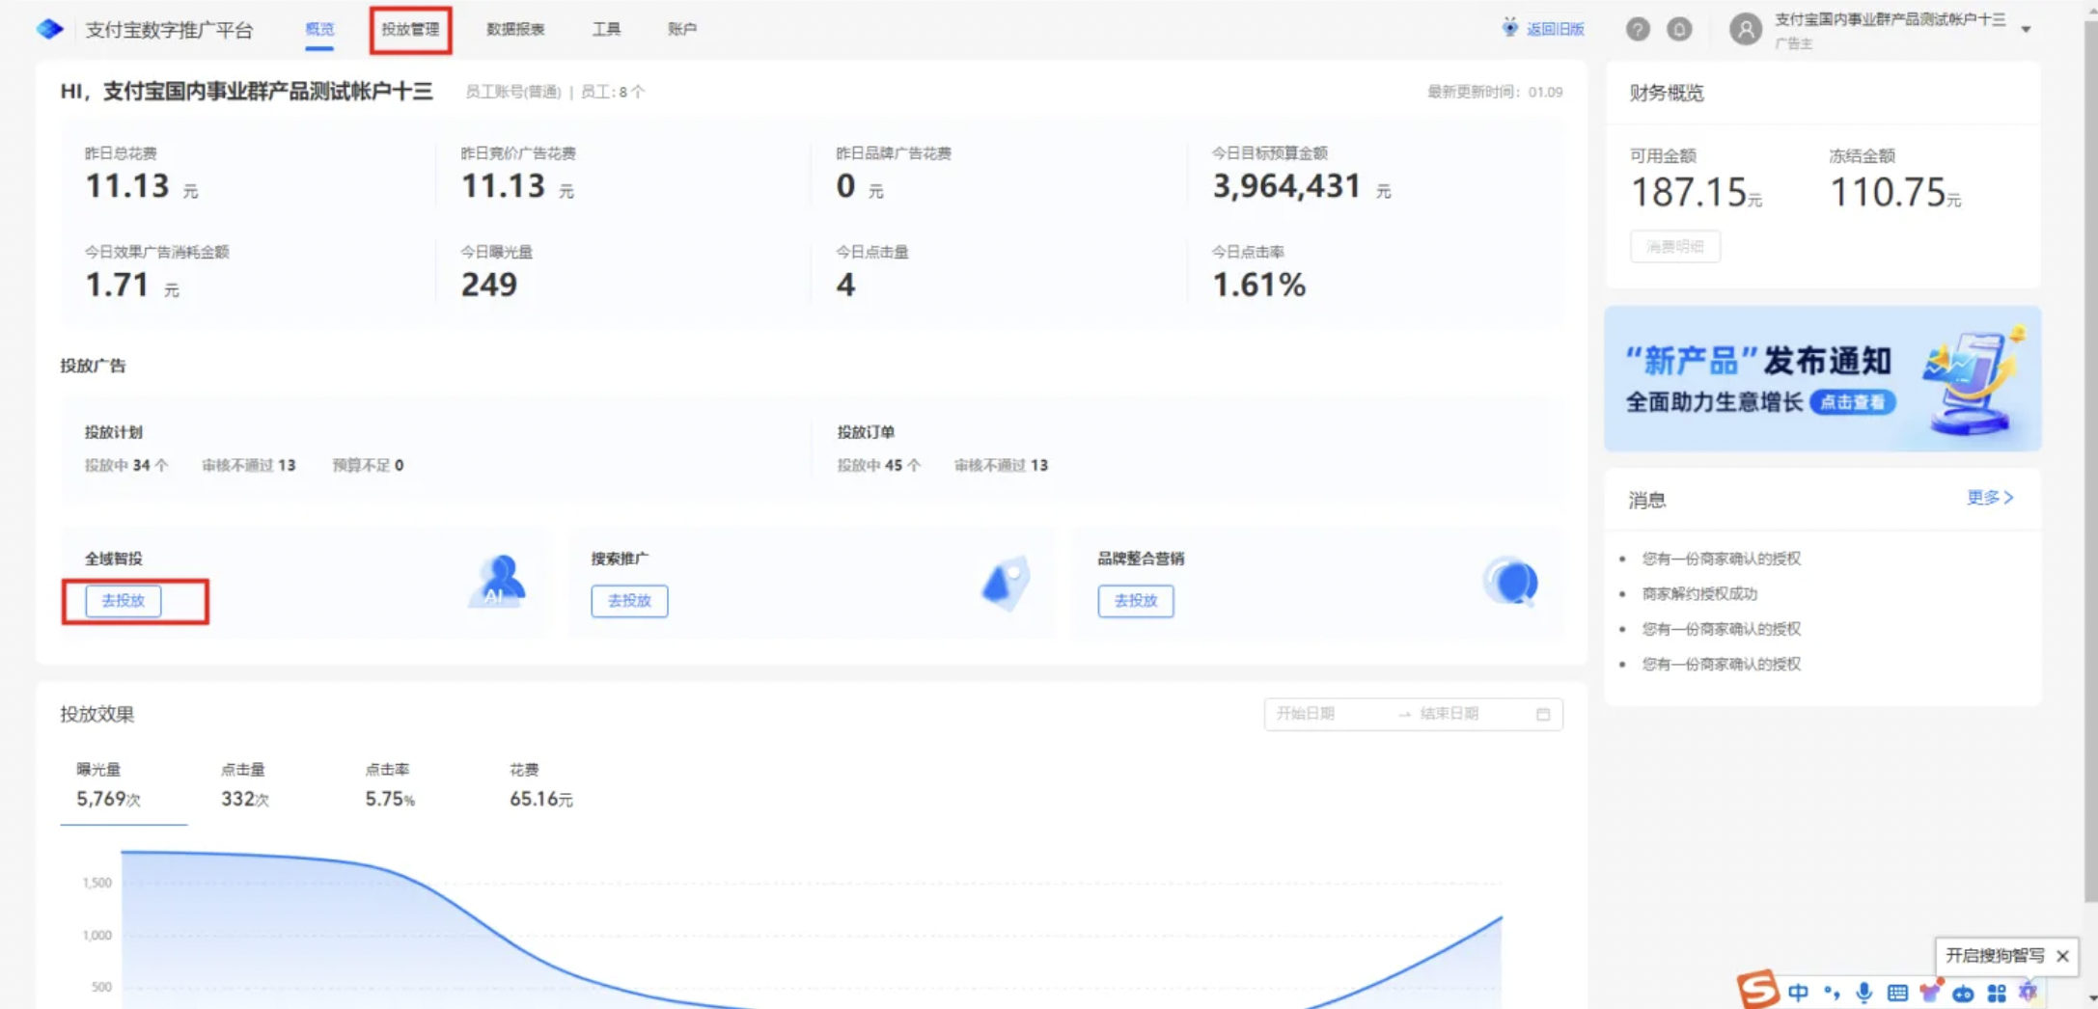Click the 今日点击率 value 1.61%
Viewport: 2098px width, 1009px height.
(x=1258, y=286)
